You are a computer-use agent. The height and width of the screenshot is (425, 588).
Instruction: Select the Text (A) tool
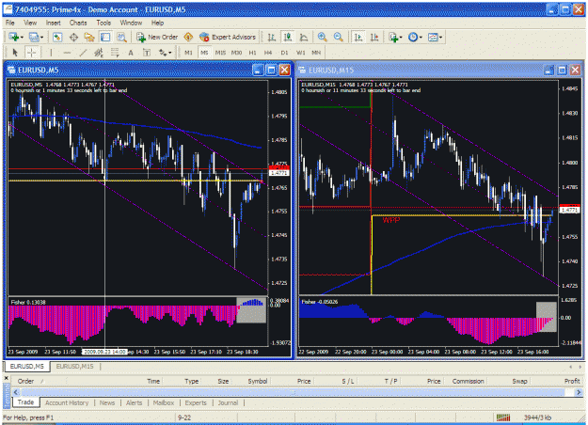click(x=131, y=53)
